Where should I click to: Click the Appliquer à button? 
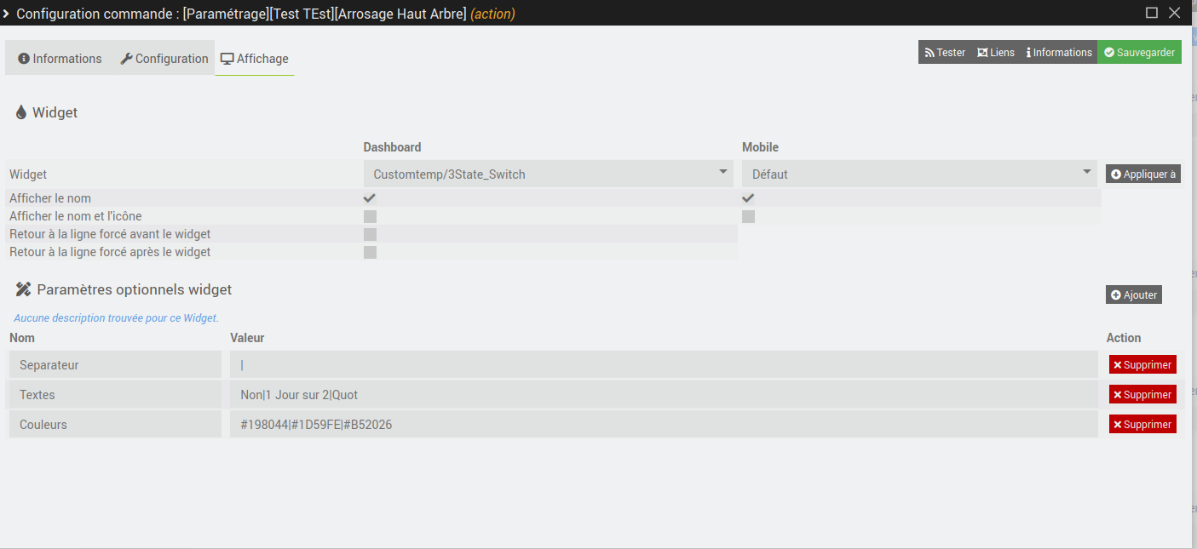[x=1143, y=174]
